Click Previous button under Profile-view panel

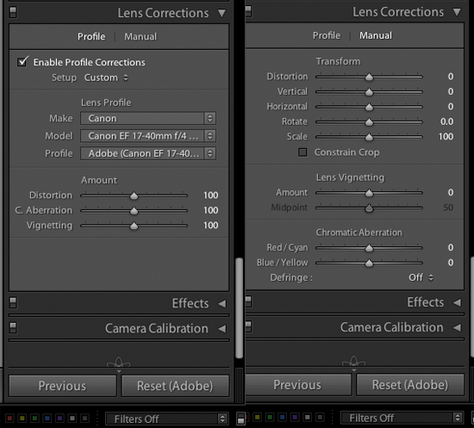(63, 386)
